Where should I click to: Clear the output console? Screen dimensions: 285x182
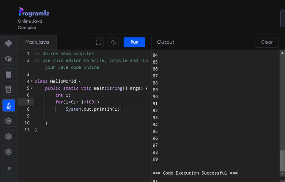click(267, 42)
